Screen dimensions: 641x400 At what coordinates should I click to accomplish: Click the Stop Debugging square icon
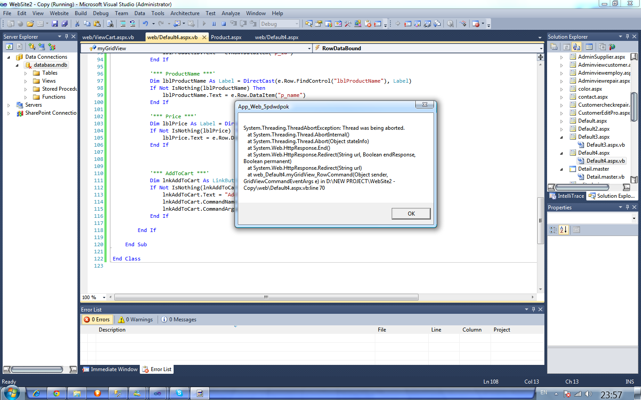223,24
